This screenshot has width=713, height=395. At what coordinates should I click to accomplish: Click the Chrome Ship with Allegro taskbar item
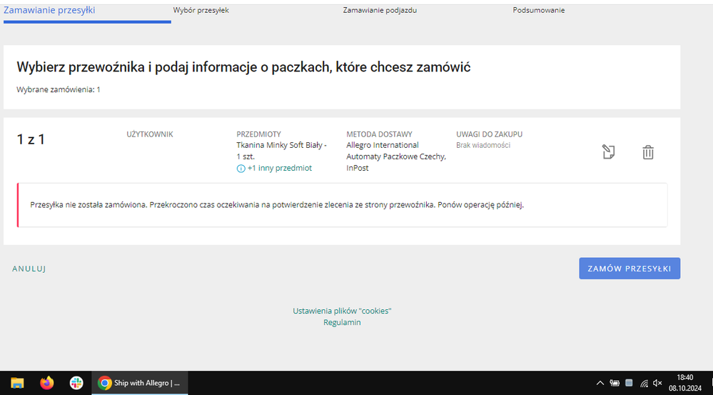point(139,383)
